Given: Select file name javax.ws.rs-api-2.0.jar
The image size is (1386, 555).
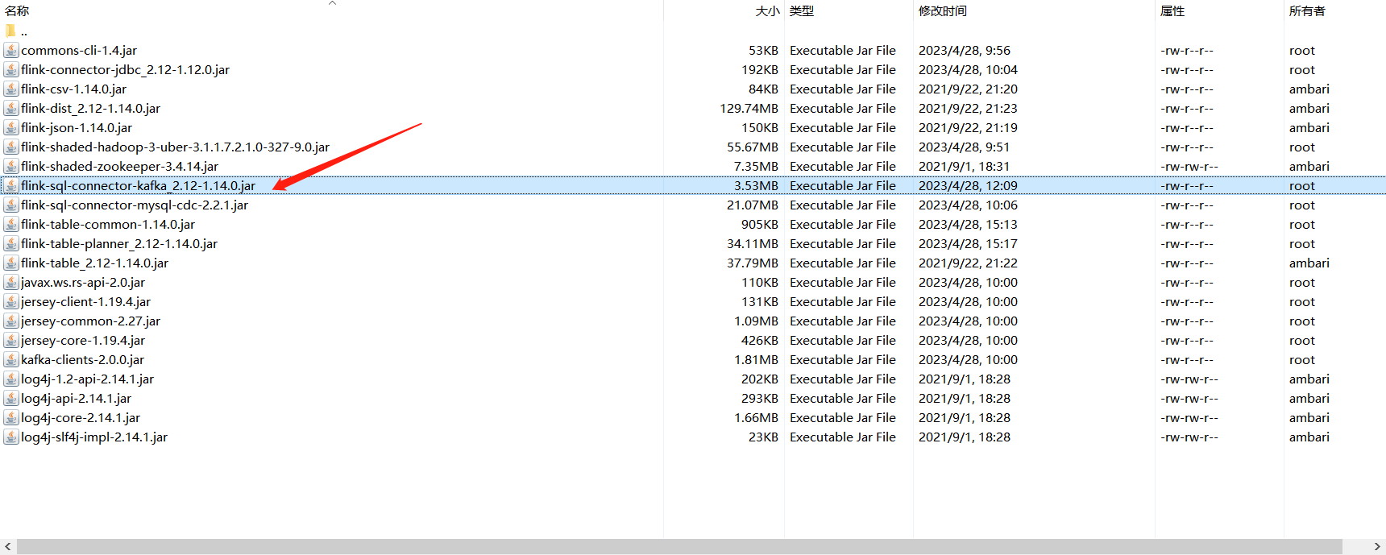Looking at the screenshot, I should tap(83, 282).
